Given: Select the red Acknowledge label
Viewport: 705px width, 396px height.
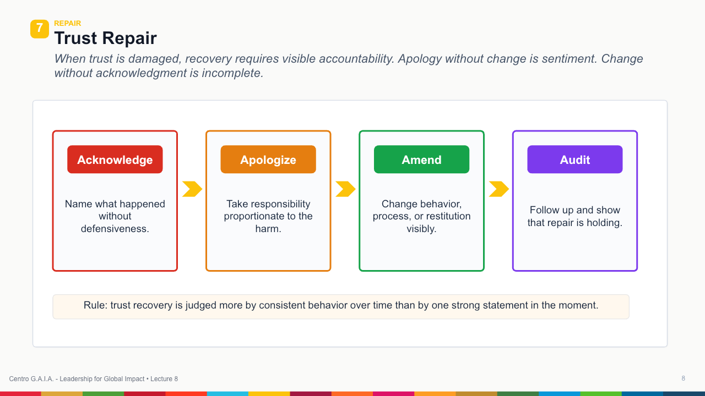Looking at the screenshot, I should pos(115,159).
